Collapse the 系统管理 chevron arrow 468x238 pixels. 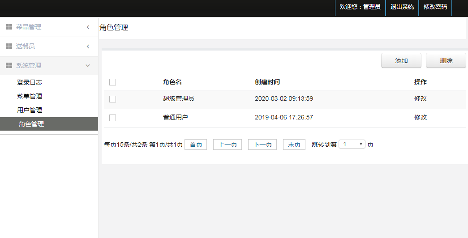(x=88, y=66)
